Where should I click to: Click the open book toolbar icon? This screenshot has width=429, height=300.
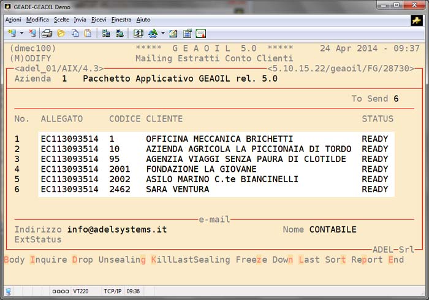point(138,33)
